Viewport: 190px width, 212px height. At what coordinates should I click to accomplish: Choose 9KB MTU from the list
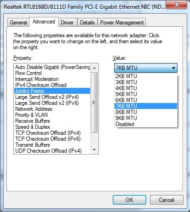click(146, 118)
